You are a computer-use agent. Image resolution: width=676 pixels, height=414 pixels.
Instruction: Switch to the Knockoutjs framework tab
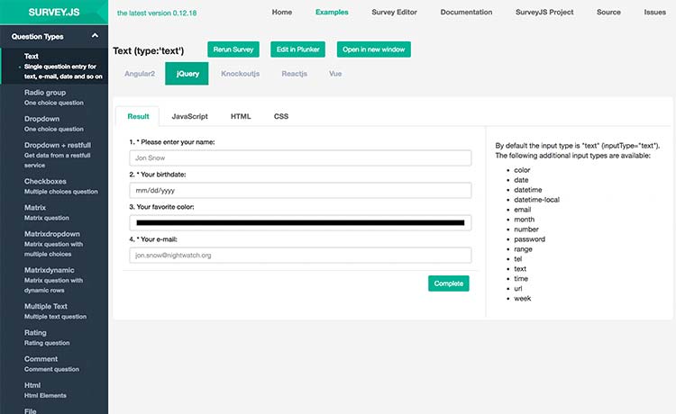pyautogui.click(x=240, y=74)
